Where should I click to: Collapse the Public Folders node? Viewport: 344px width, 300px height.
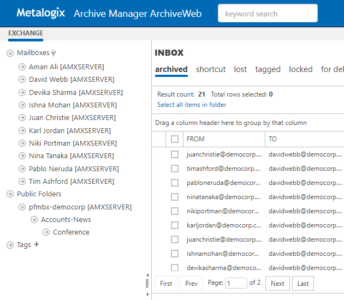(x=10, y=194)
